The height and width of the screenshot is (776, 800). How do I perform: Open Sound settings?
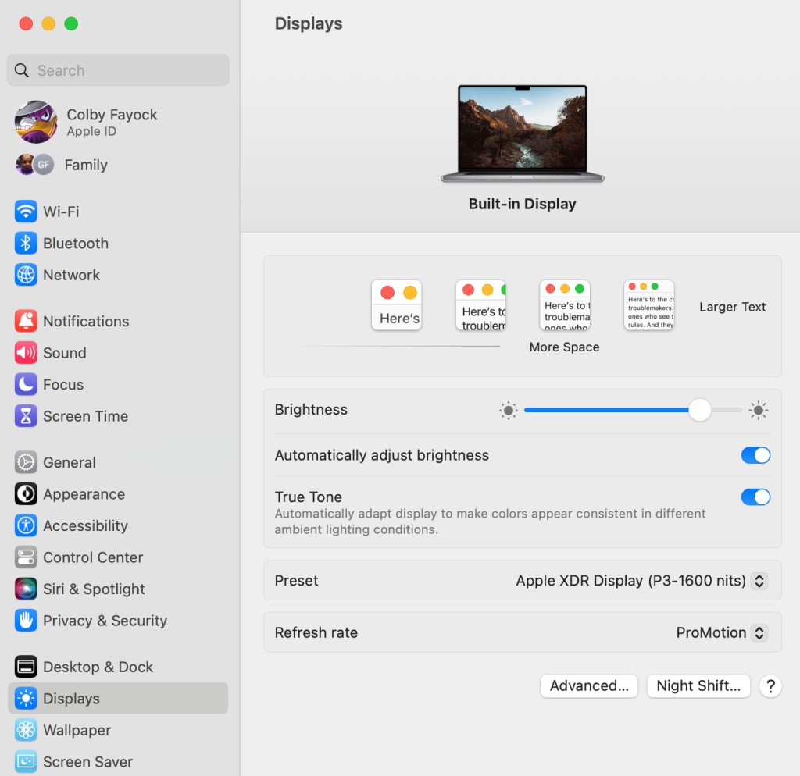[118, 352]
